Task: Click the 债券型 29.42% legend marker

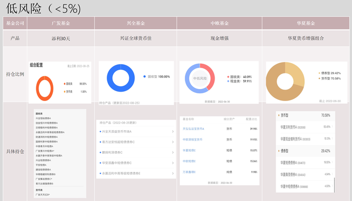Action: pos(320,73)
